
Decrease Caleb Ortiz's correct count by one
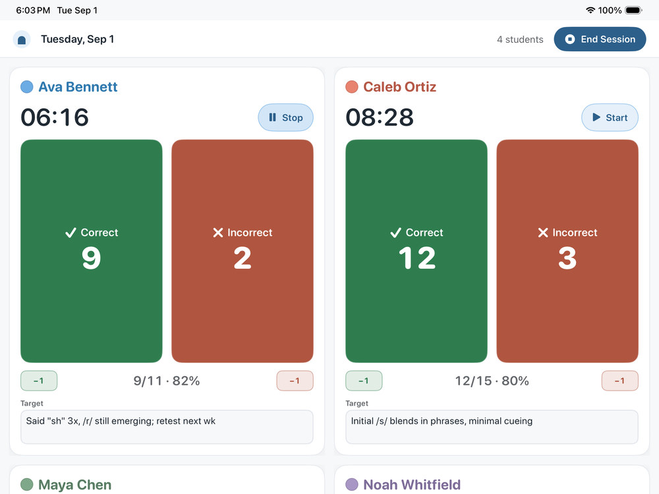(x=364, y=381)
